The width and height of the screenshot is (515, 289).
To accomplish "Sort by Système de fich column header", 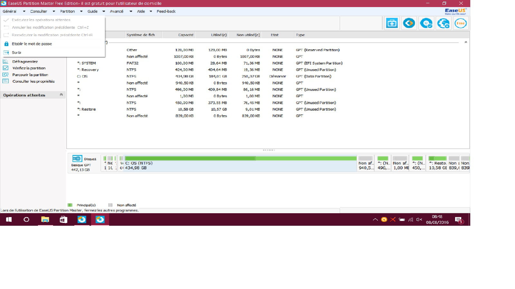I will pos(143,35).
